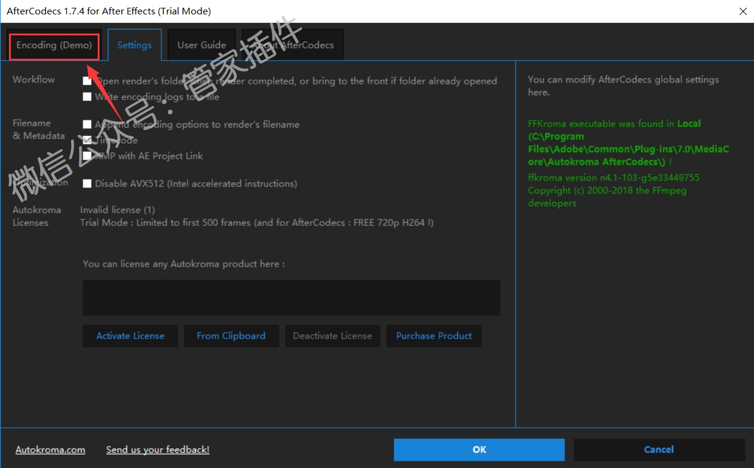
Task: Enable append encoding options to filename
Action: [88, 125]
